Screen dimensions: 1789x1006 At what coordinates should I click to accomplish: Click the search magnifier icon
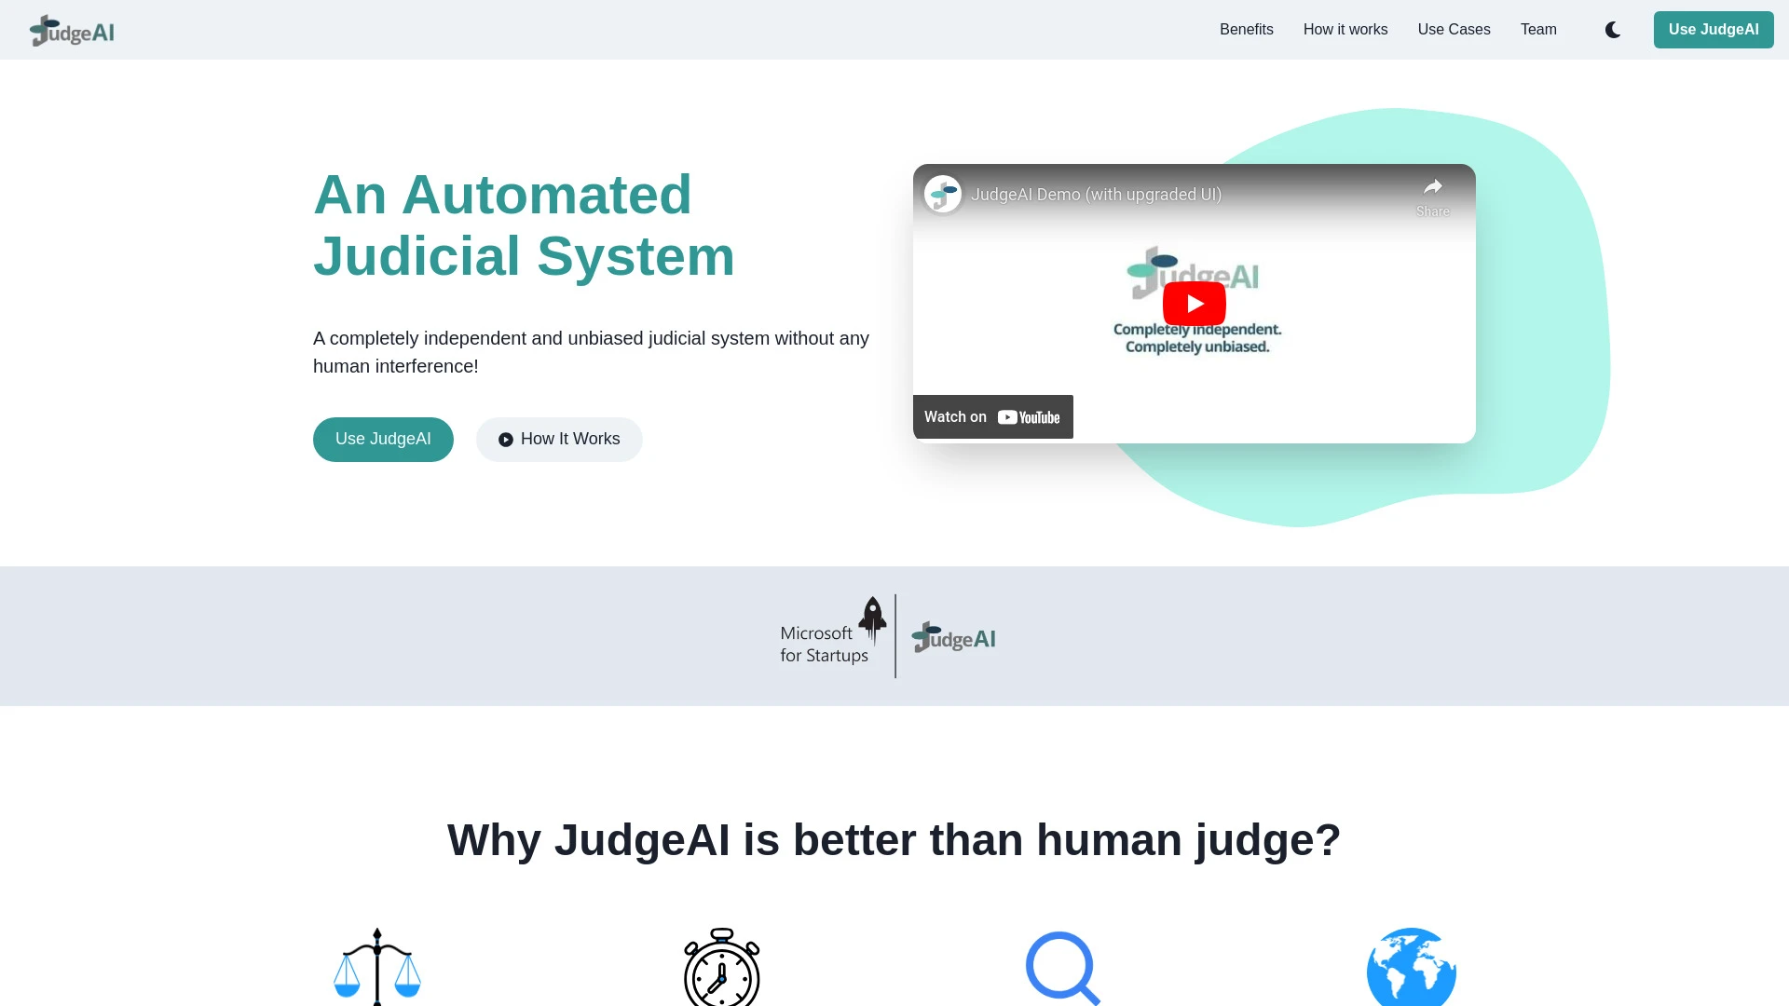tap(1061, 968)
